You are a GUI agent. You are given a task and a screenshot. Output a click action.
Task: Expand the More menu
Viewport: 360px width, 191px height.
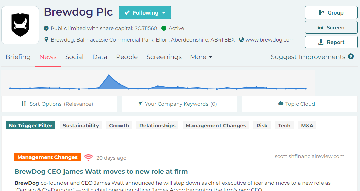(201, 57)
